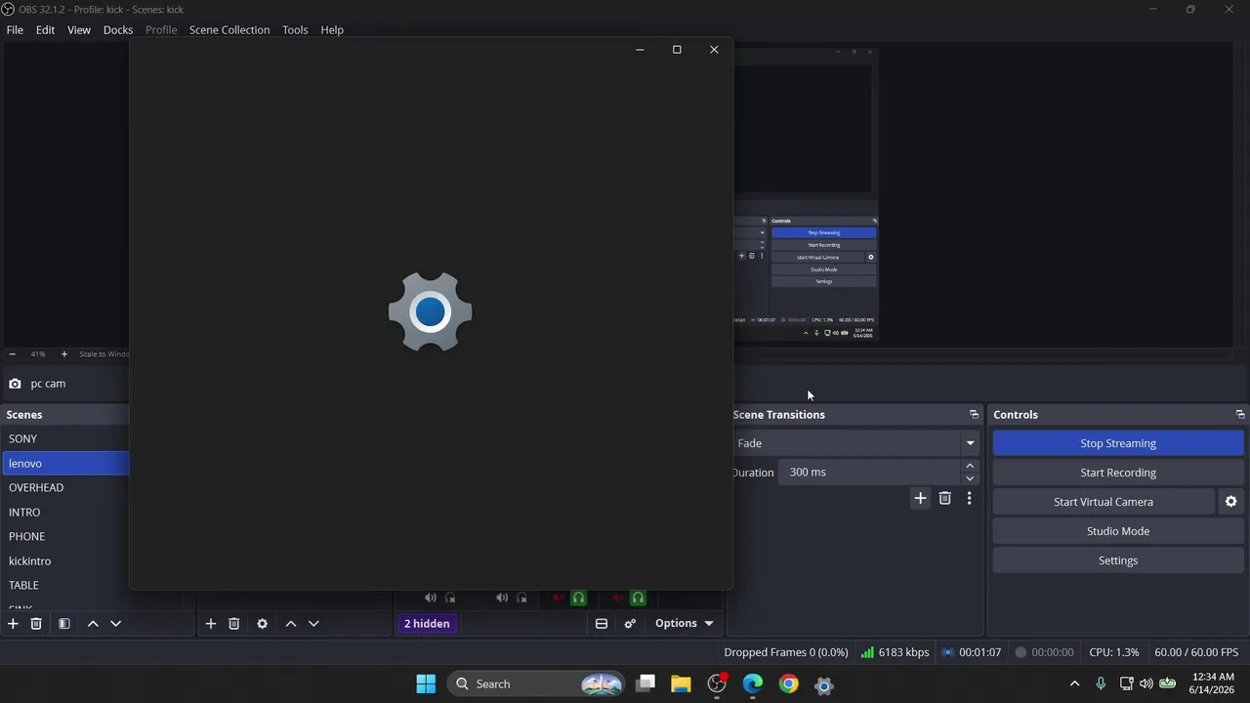The width and height of the screenshot is (1250, 703).
Task: Decrease the transition duration with the down arrow
Action: coord(970,478)
